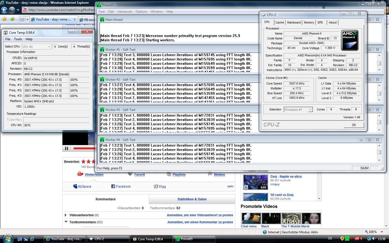Click the Add to Favorites star-plus icon

12,19
